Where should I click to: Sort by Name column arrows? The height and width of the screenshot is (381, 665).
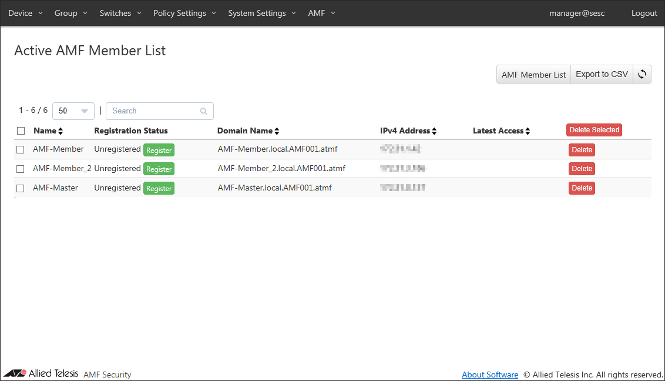tap(61, 131)
